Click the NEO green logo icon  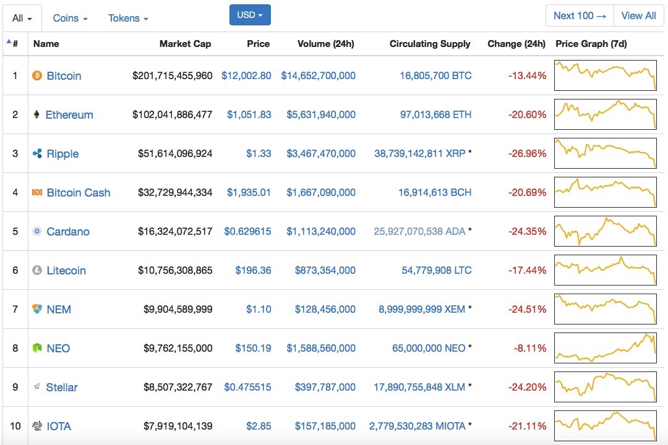point(37,349)
